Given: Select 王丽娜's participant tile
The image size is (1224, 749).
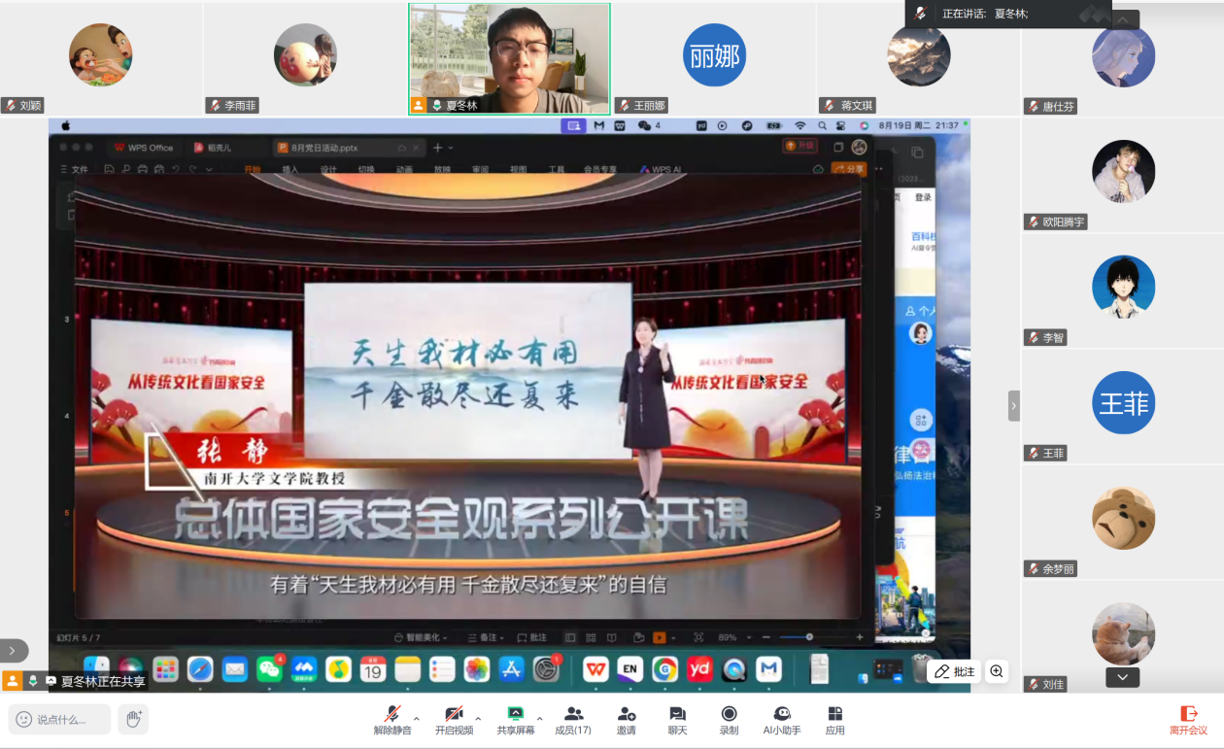Looking at the screenshot, I should point(714,58).
